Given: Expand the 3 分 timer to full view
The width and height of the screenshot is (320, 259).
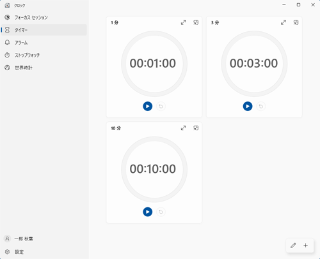Looking at the screenshot, I should (x=284, y=22).
